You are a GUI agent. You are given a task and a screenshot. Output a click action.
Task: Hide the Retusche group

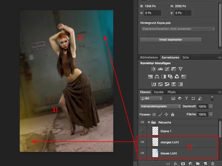142,122
